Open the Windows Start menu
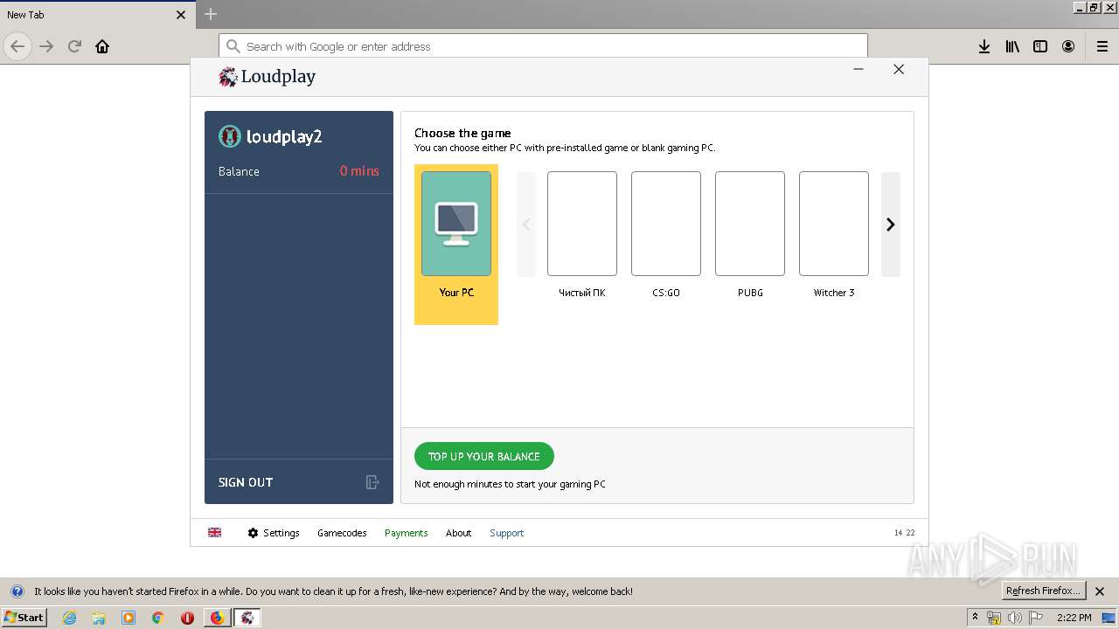 tap(24, 617)
